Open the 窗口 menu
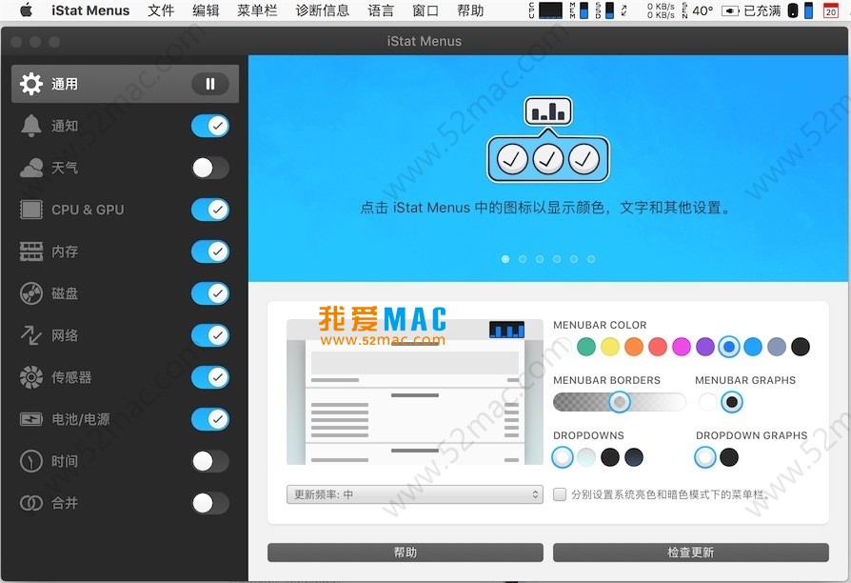This screenshot has width=851, height=583. 425,10
